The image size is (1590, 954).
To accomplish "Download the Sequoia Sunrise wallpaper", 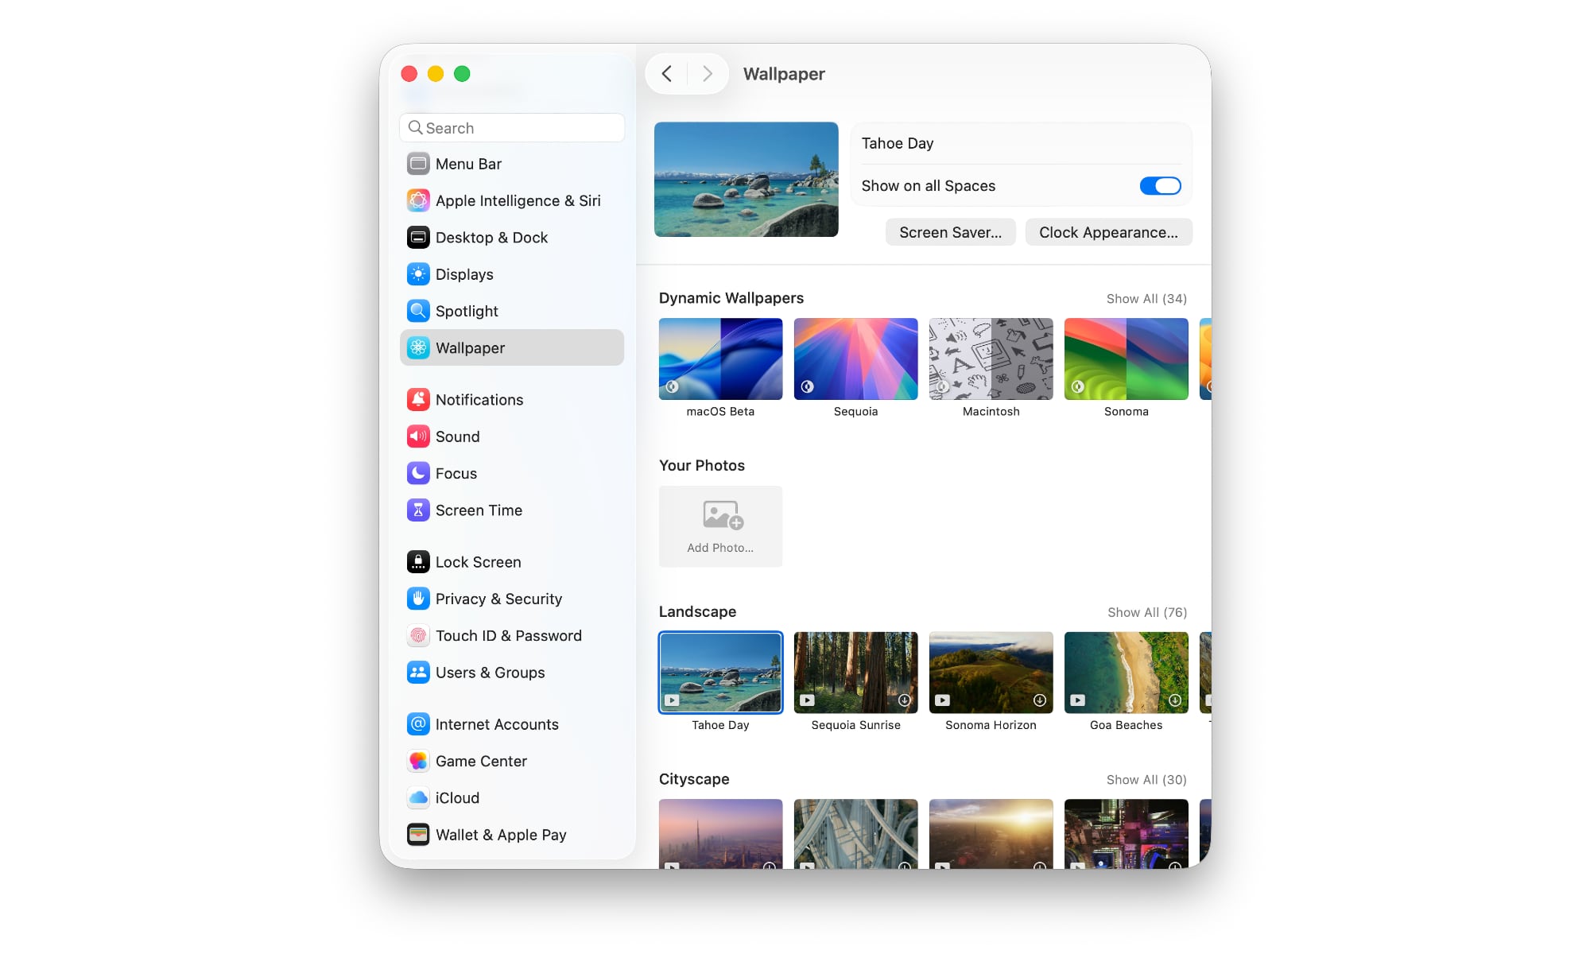I will [x=905, y=700].
